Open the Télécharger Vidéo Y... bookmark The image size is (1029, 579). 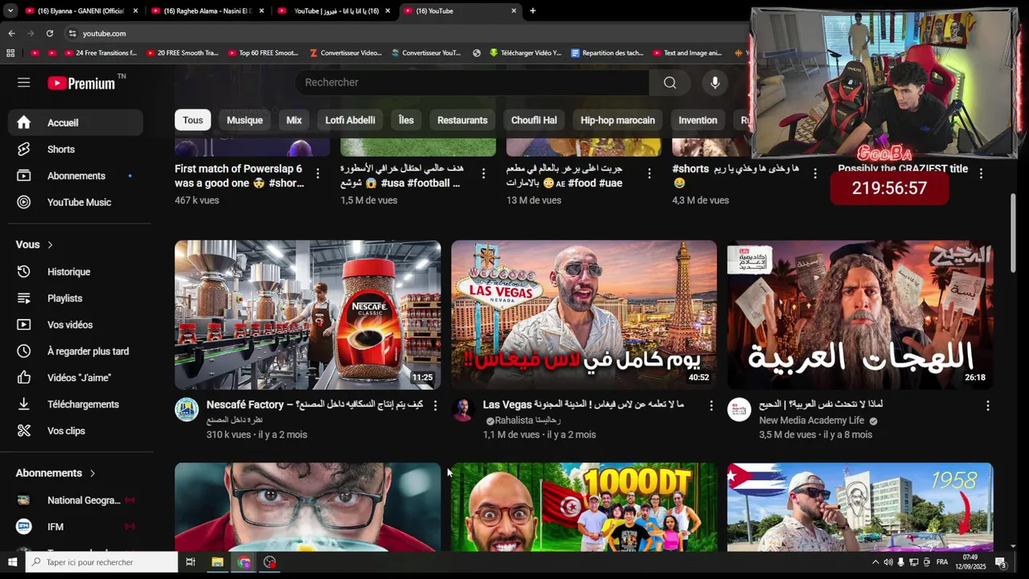(525, 53)
